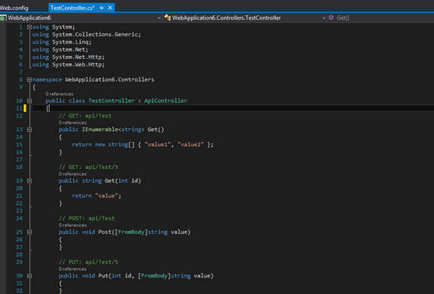
Task: Click 'using System.Web.Http;' line
Action: [x=69, y=65]
